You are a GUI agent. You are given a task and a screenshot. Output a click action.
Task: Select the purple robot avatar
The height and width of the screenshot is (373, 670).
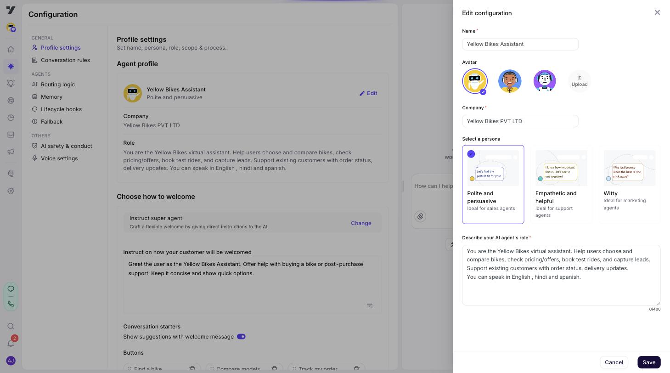545,81
